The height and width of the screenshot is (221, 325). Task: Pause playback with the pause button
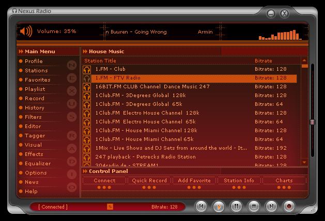[x=236, y=207]
